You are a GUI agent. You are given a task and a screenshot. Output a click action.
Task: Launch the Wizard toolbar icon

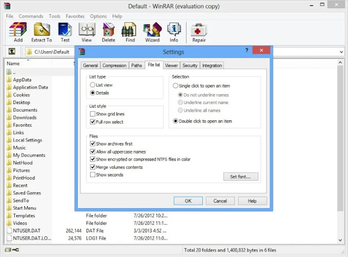(152, 29)
